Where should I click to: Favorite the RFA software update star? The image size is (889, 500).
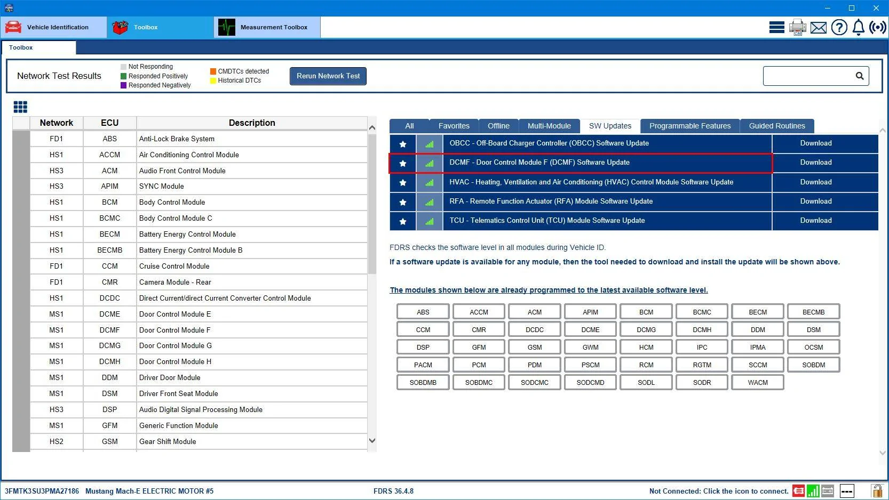403,202
